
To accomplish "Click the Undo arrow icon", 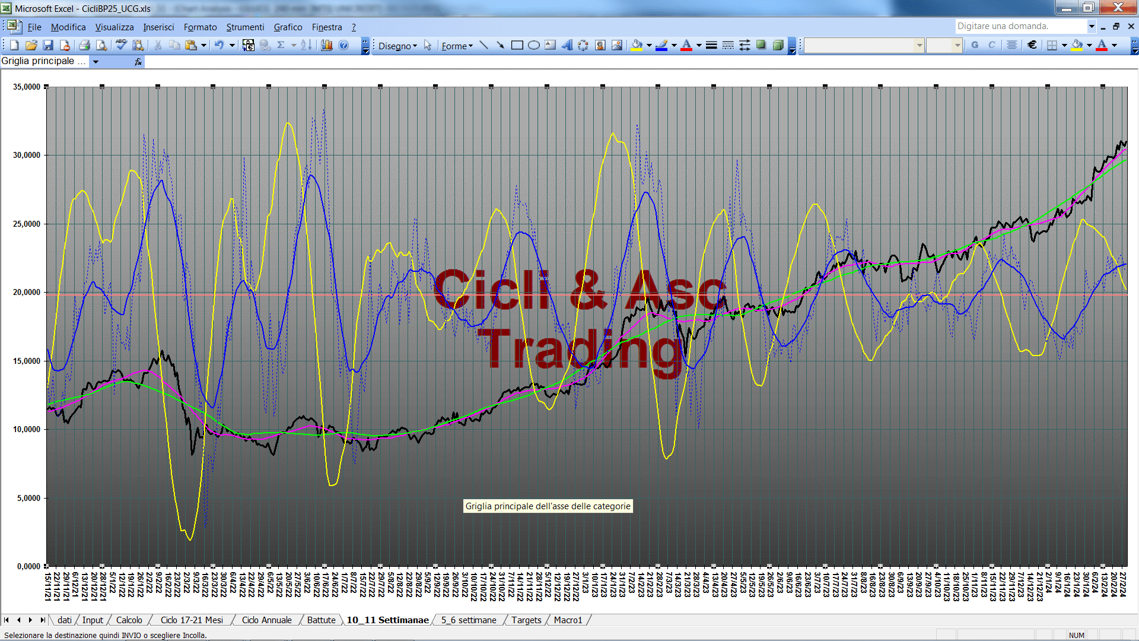I will coord(219,45).
